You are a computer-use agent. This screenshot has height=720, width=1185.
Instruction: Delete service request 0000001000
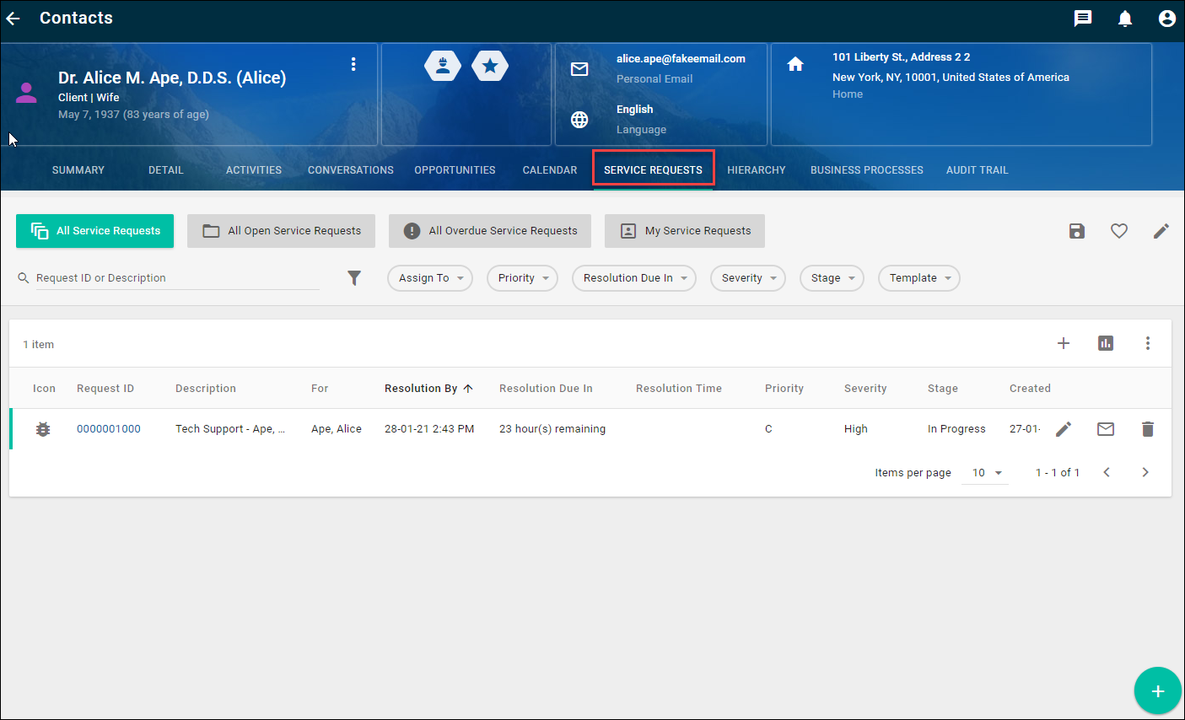coord(1147,429)
